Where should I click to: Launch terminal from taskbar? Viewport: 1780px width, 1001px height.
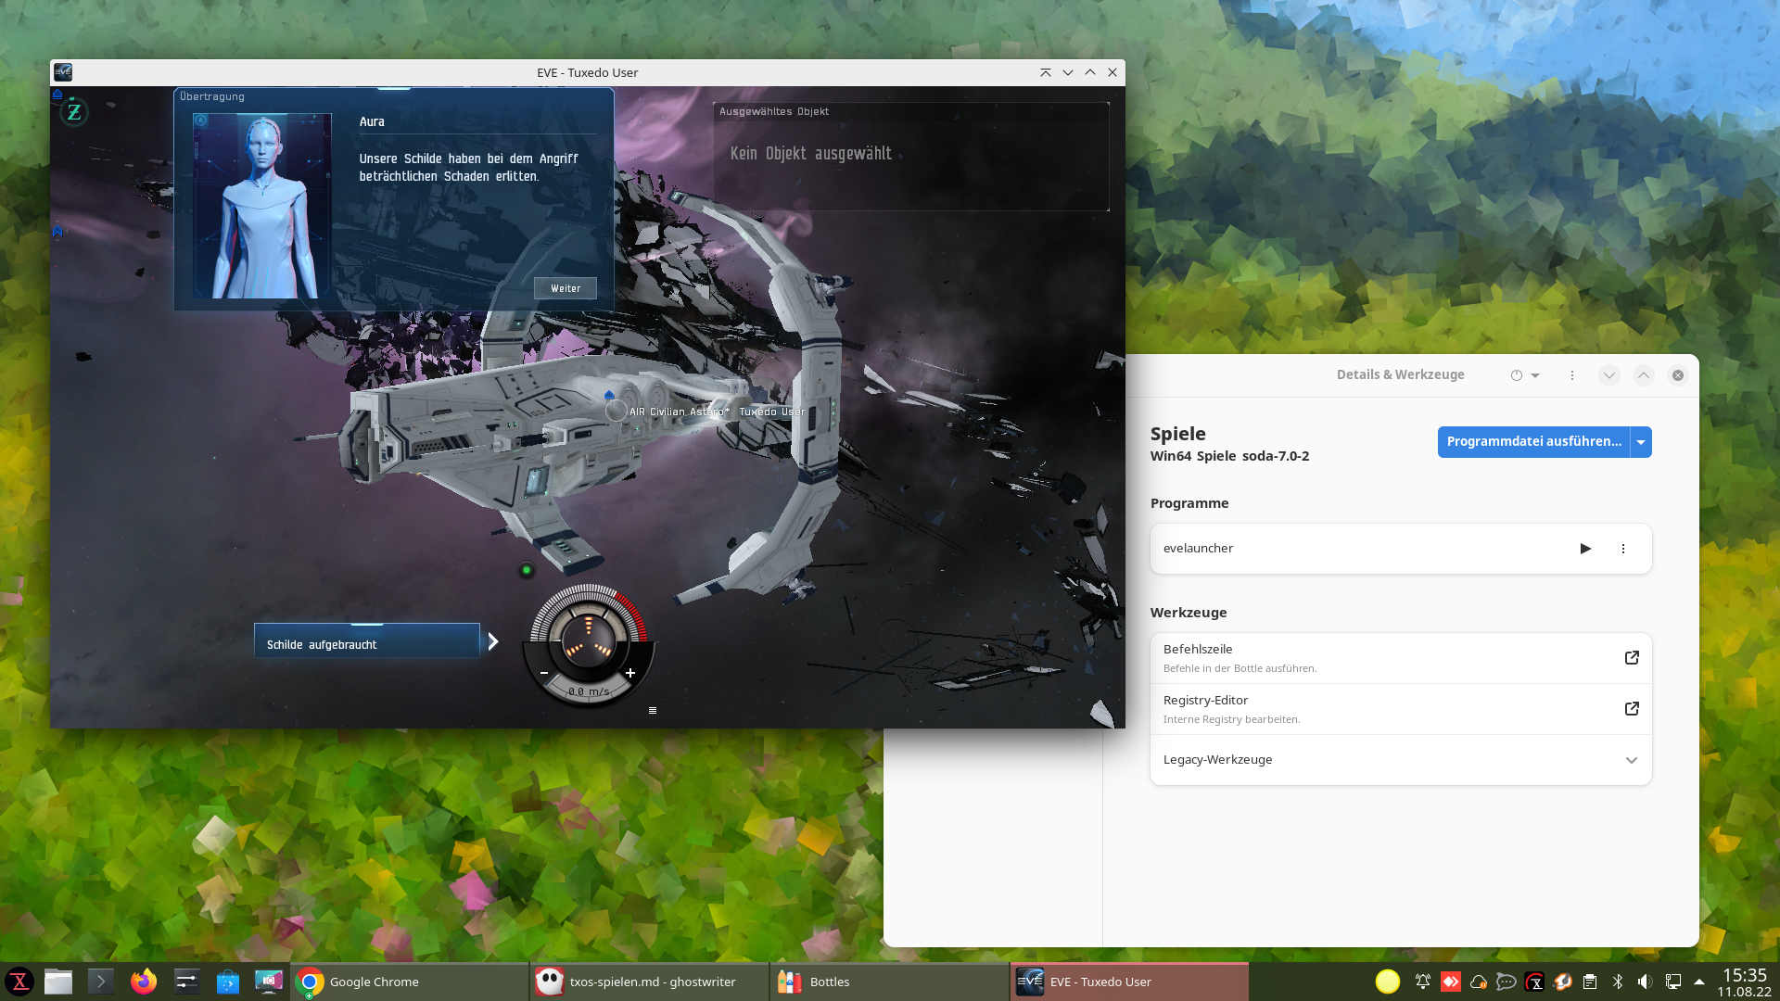click(x=101, y=982)
